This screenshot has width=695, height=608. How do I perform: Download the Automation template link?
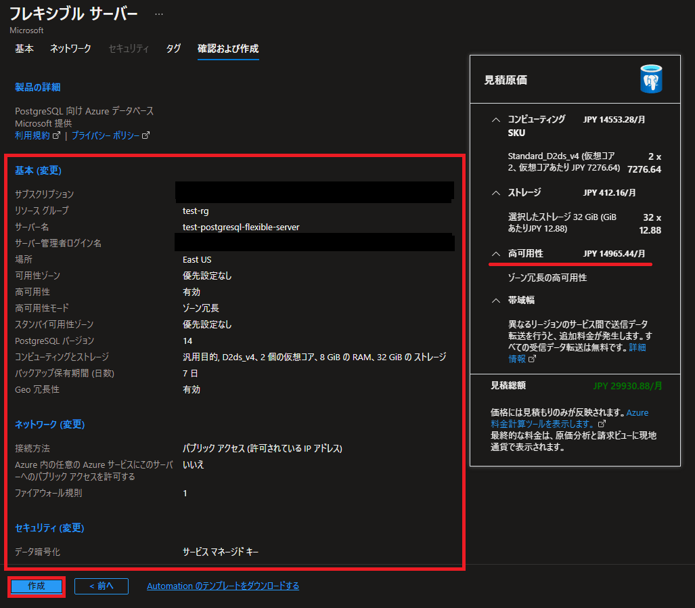pyautogui.click(x=223, y=586)
